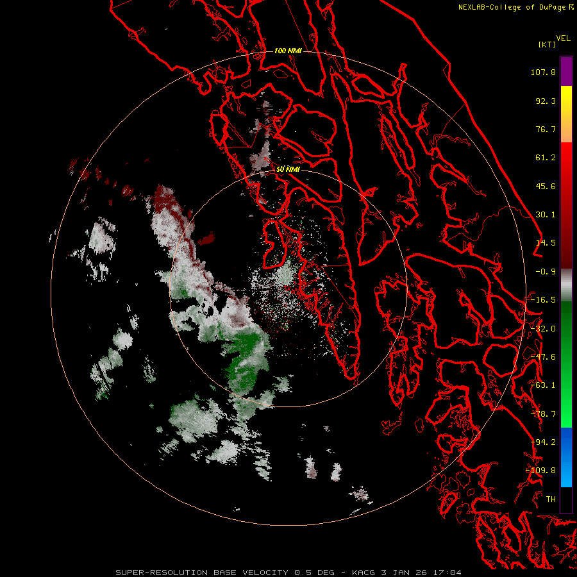Click the blue segment of the color bar
This screenshot has width=577, height=577.
point(566,457)
